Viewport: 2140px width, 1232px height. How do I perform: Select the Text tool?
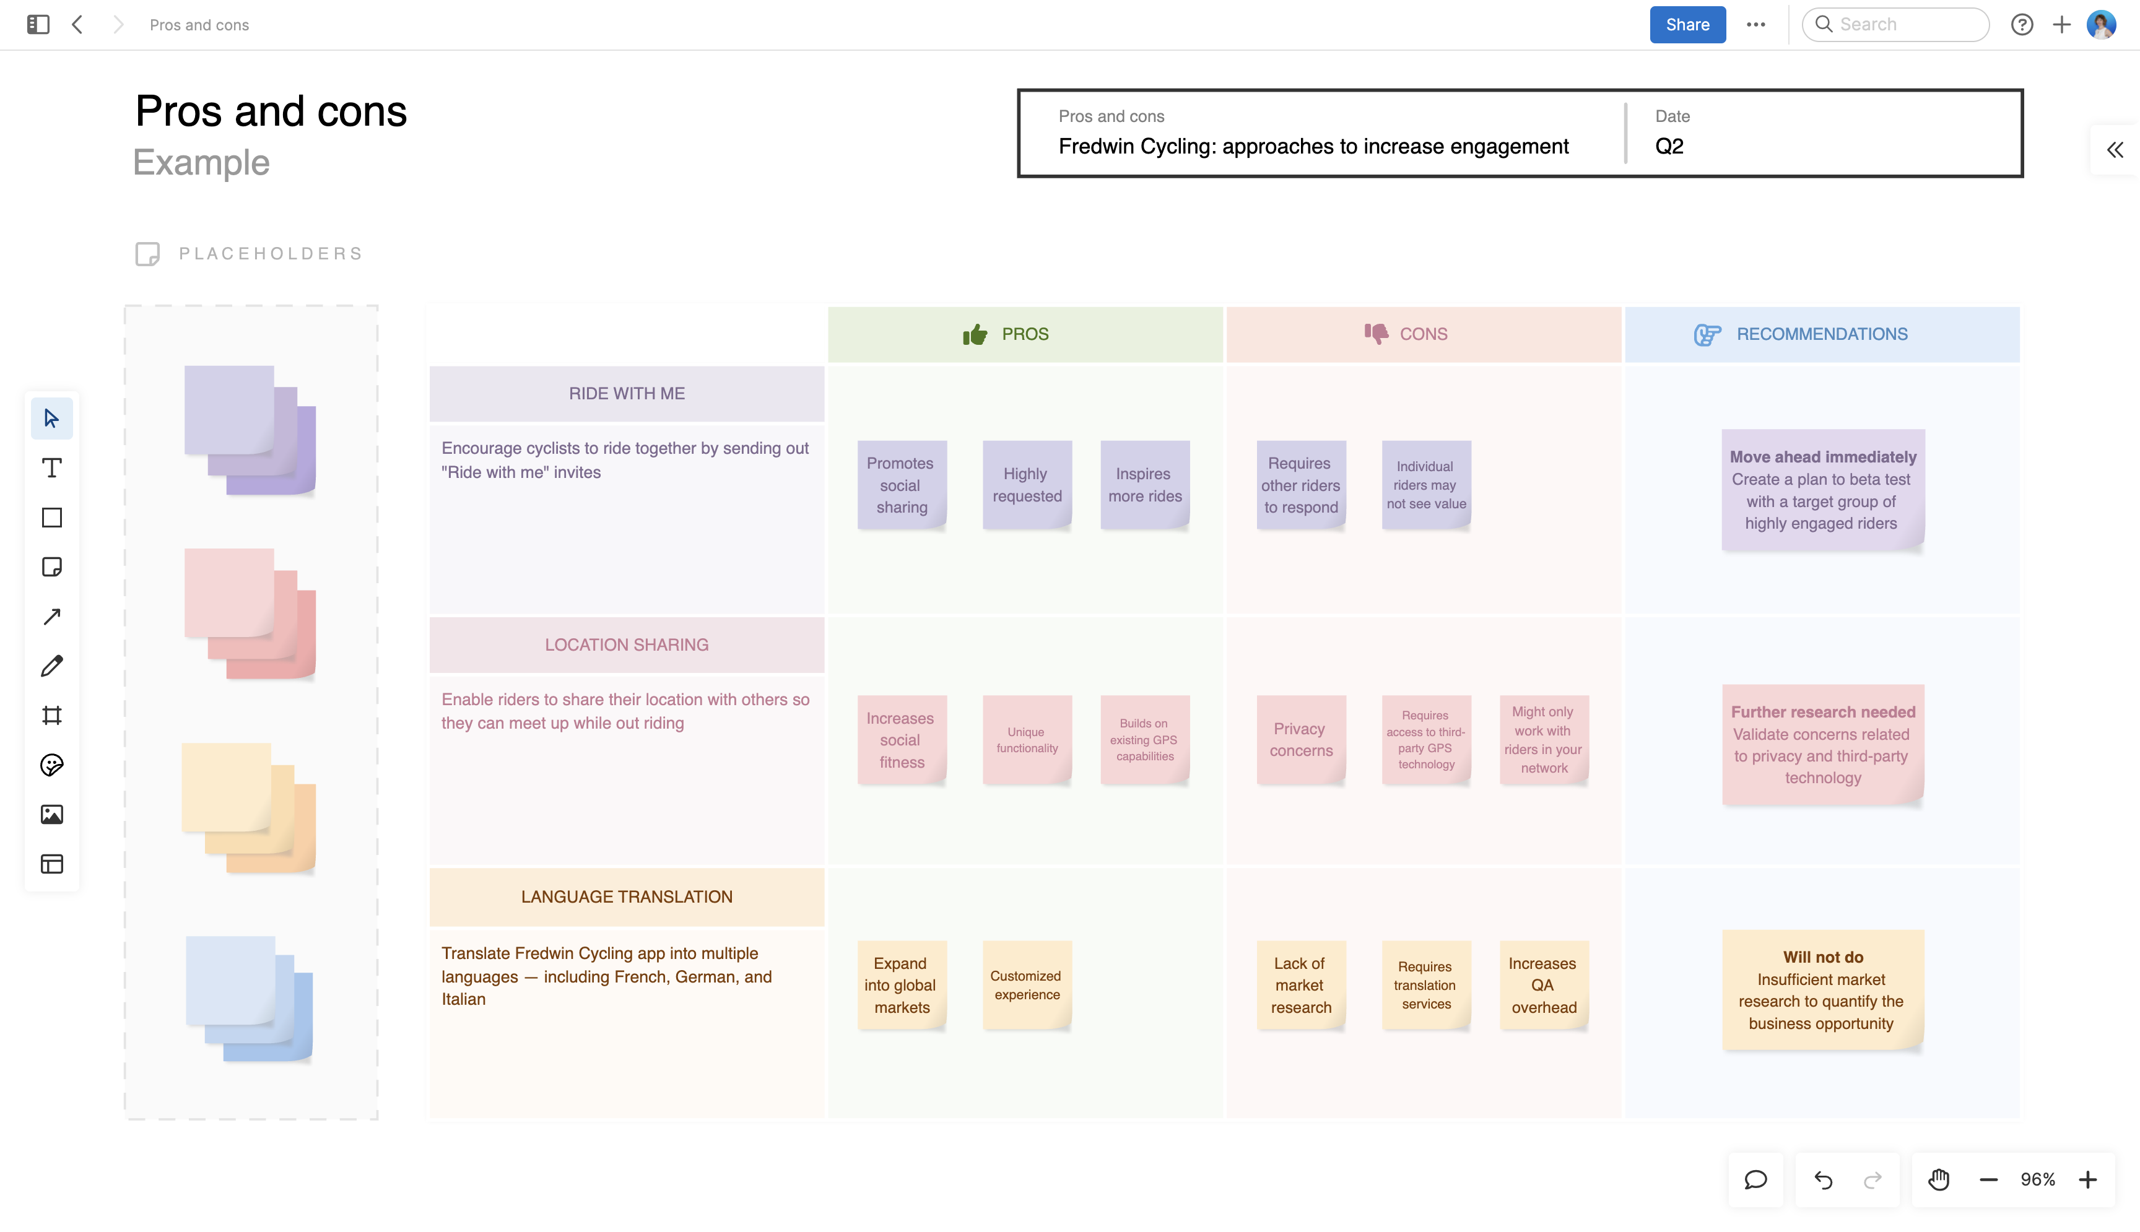tap(51, 467)
